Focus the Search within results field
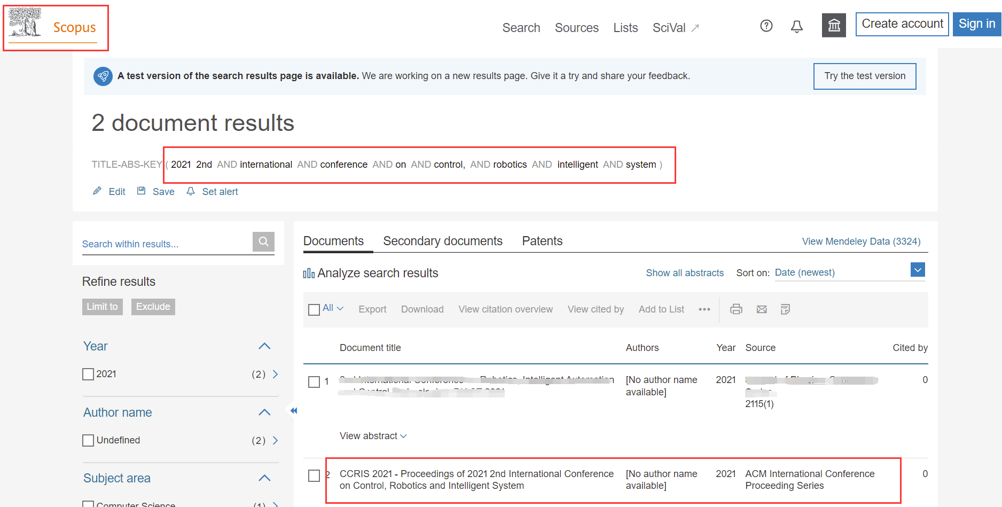The image size is (1002, 507). [x=167, y=244]
